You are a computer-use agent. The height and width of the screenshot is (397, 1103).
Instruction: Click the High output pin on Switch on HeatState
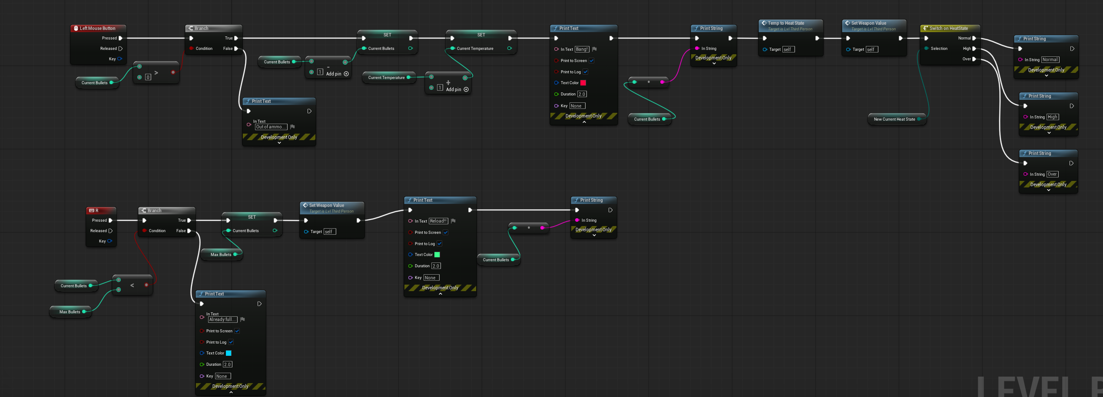tap(974, 49)
